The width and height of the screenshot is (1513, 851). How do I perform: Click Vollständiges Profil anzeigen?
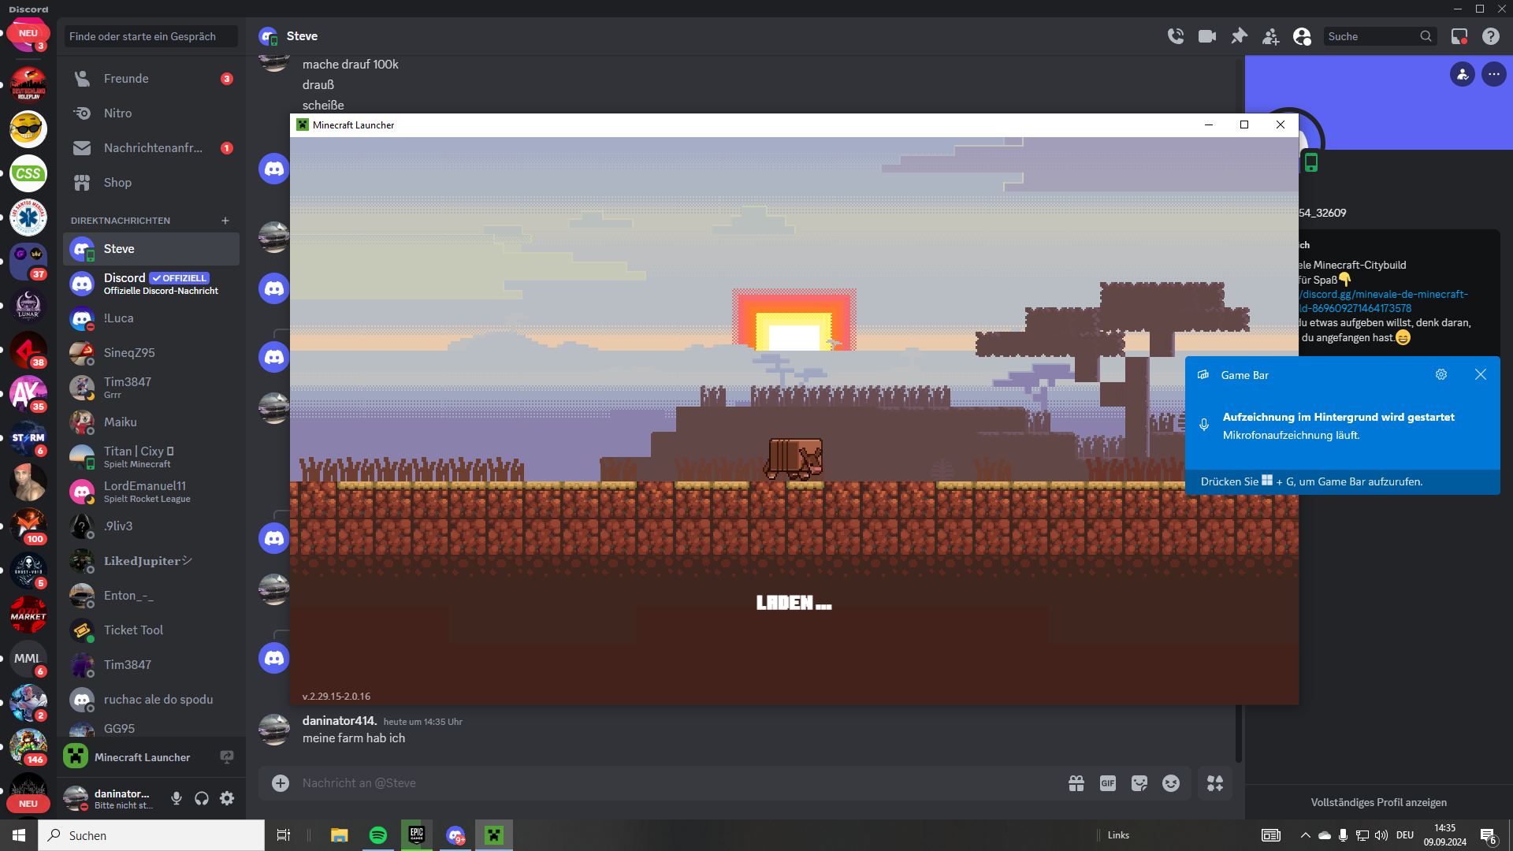coord(1378,802)
